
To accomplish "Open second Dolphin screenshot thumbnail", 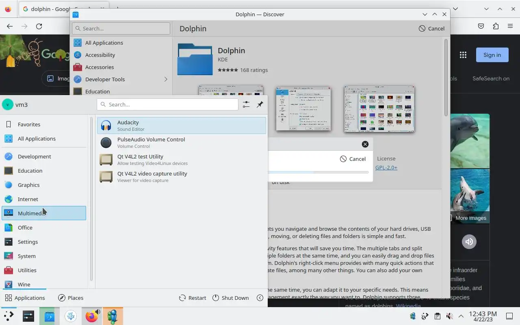I will click(x=303, y=109).
